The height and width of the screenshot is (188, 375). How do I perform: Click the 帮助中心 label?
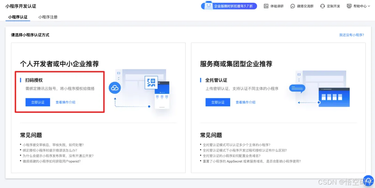click(360, 6)
